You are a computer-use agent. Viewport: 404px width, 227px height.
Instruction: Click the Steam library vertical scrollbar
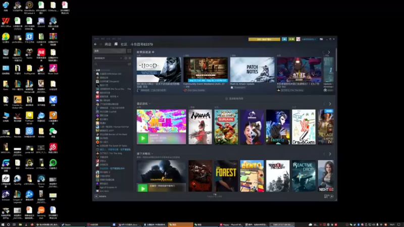pyautogui.click(x=336, y=61)
